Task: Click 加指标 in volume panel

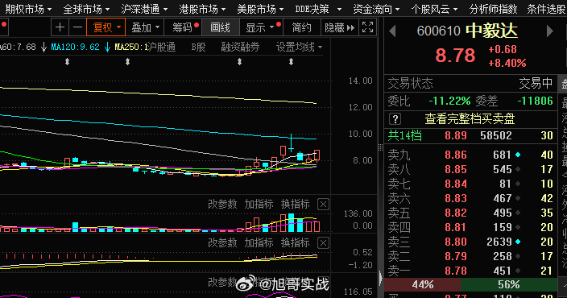Action: point(259,204)
